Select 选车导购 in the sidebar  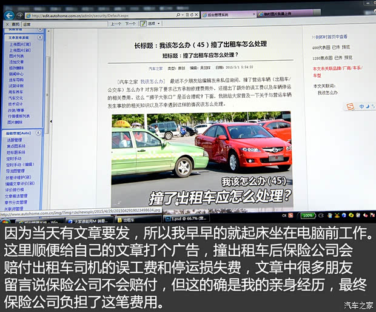(16, 80)
